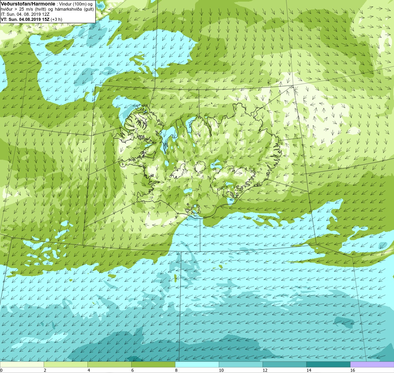Click the 0–2 m/s pale yellow legend swatch
Viewport: 394px width, 373px height.
[22, 364]
